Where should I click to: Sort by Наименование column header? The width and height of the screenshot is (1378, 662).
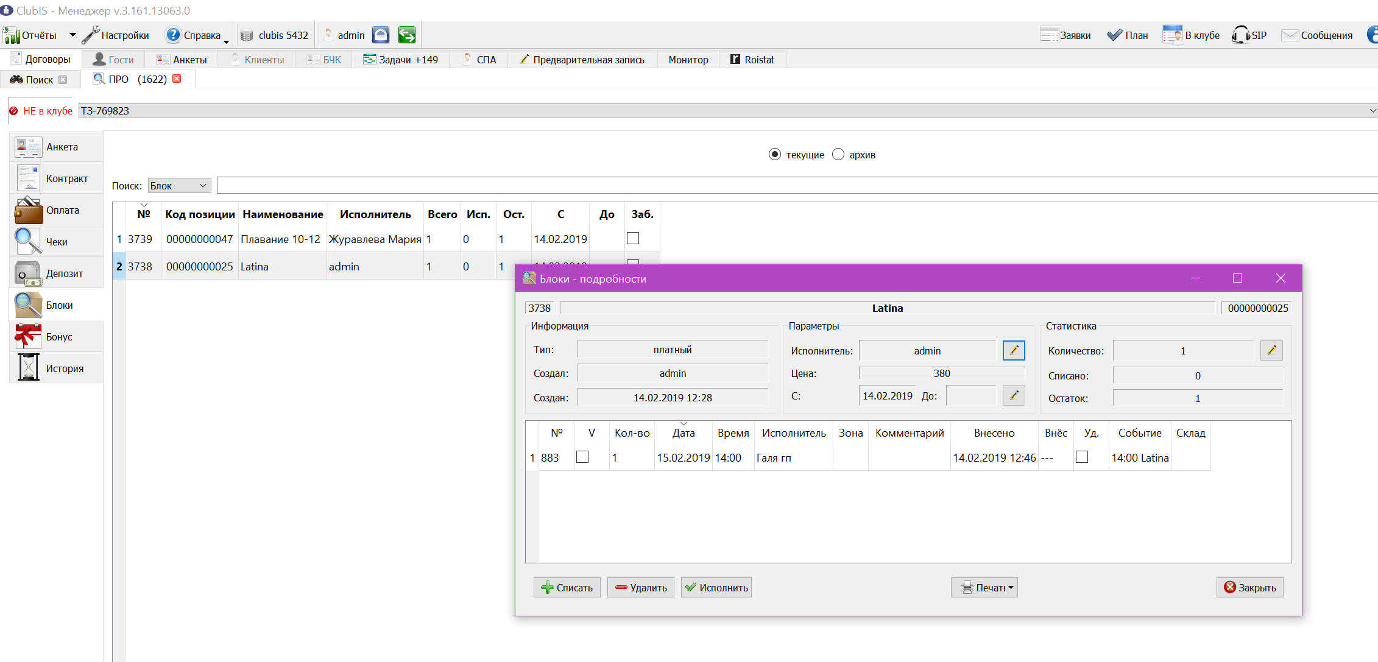283,214
